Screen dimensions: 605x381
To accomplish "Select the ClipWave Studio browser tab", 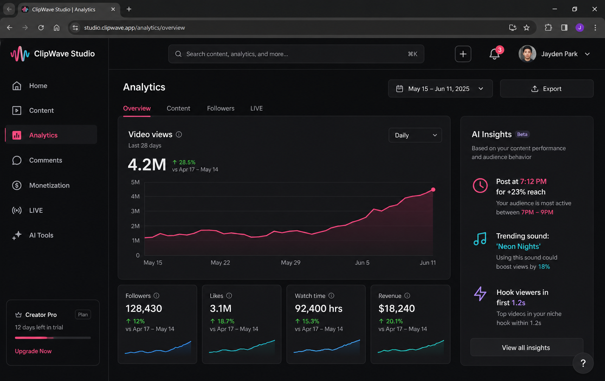I will [x=68, y=9].
